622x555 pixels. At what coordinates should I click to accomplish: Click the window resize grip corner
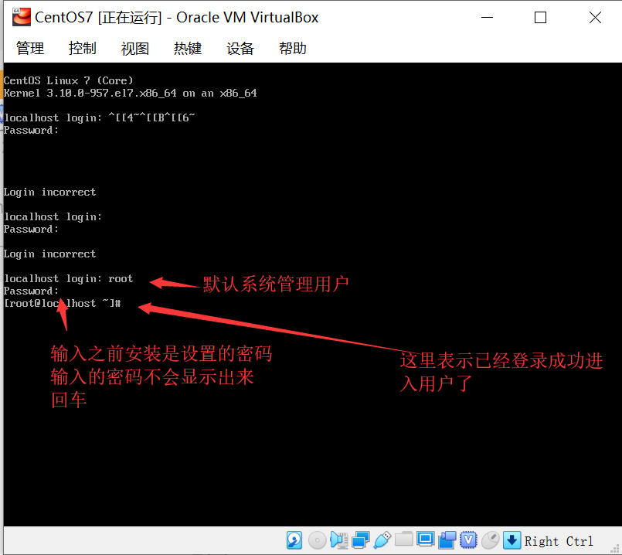click(x=616, y=550)
